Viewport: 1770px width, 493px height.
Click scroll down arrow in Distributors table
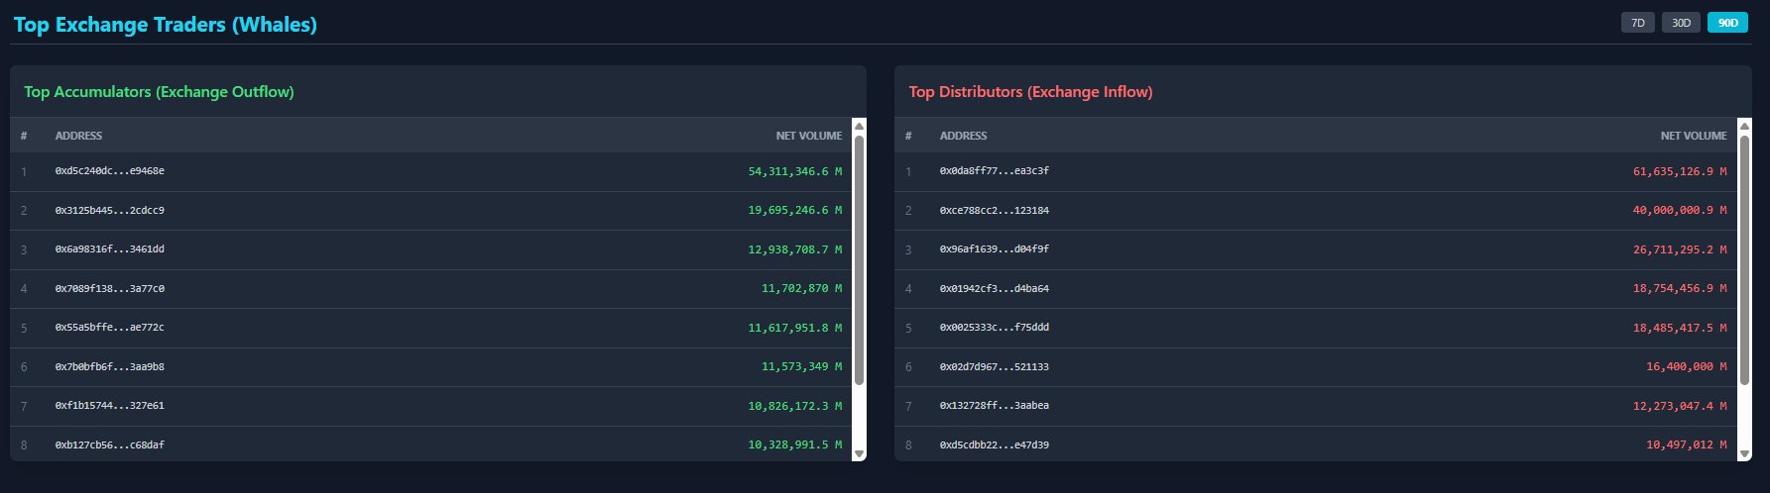click(1744, 453)
